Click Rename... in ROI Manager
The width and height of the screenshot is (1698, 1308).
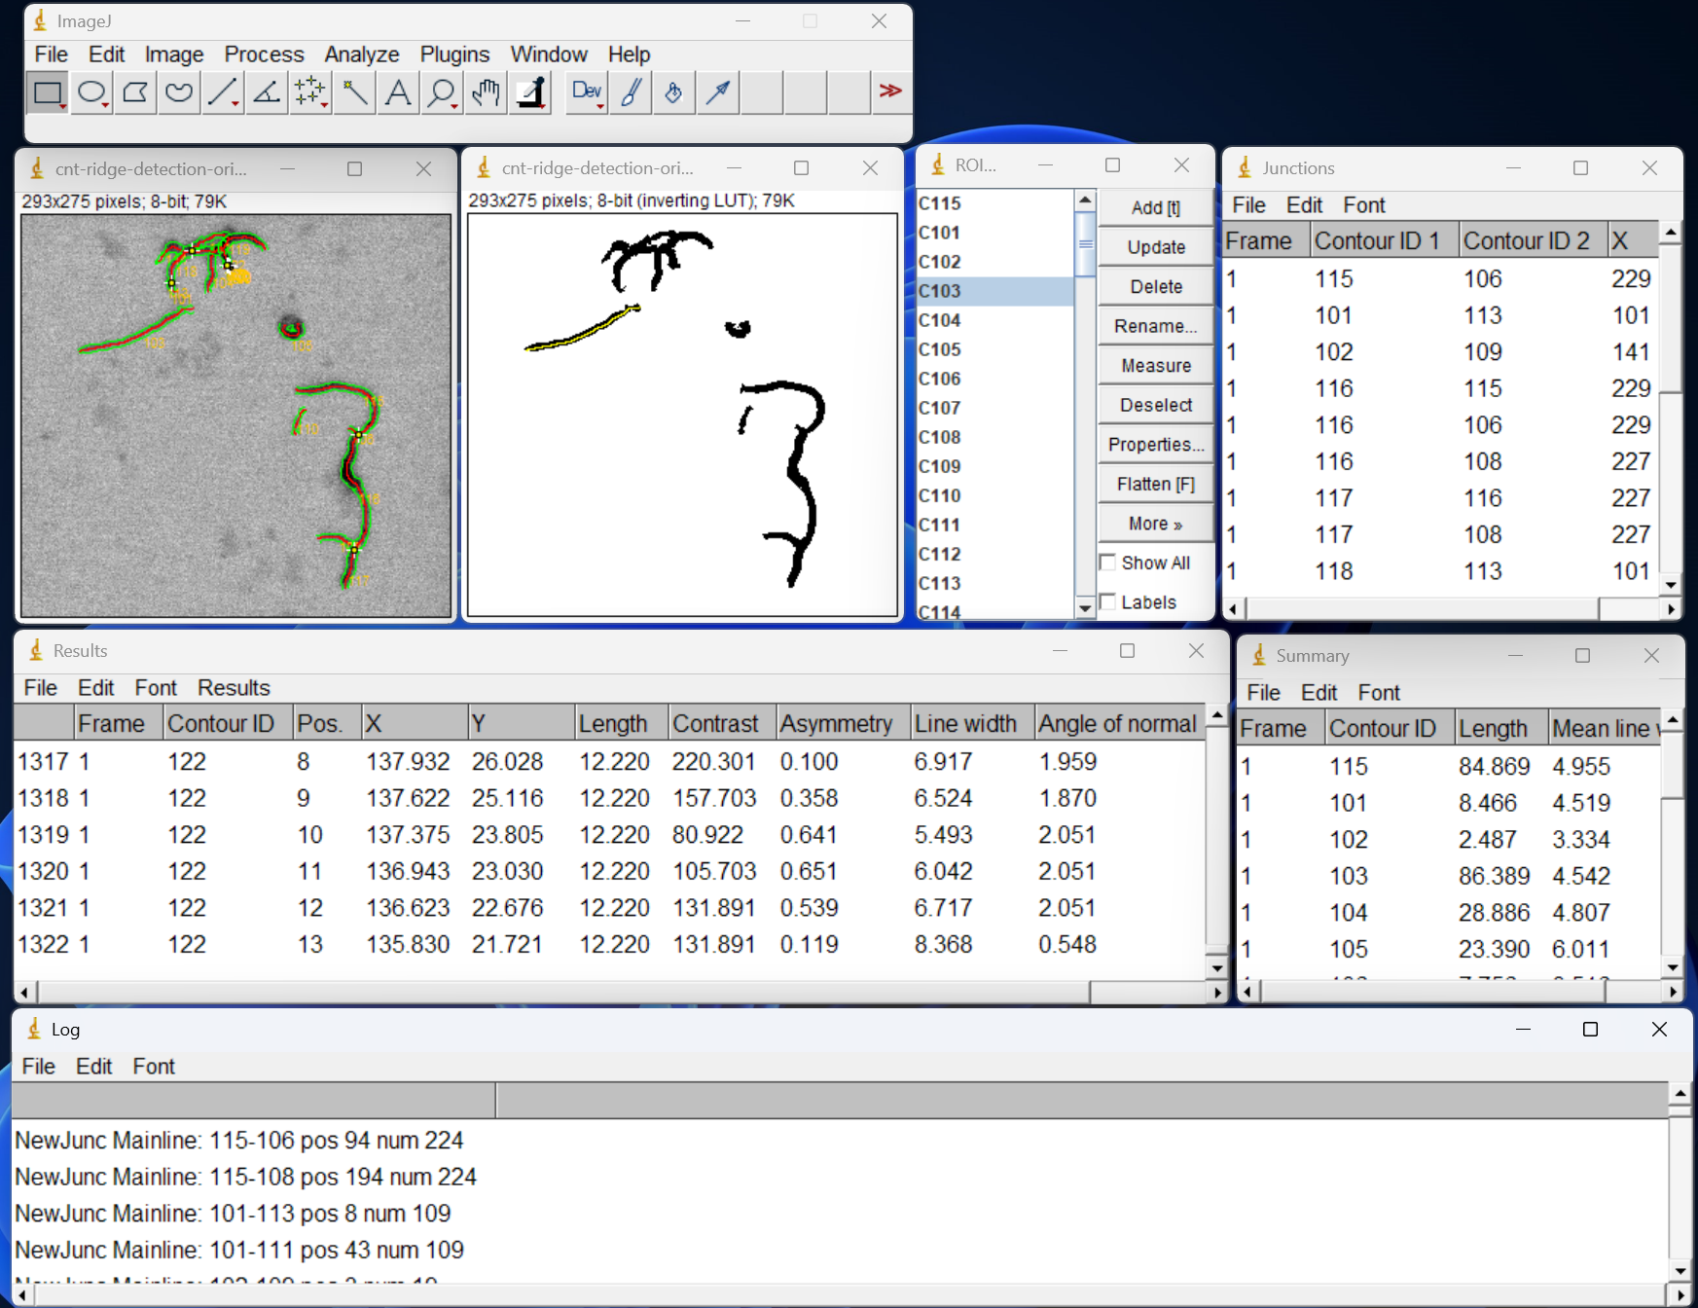pyautogui.click(x=1156, y=326)
